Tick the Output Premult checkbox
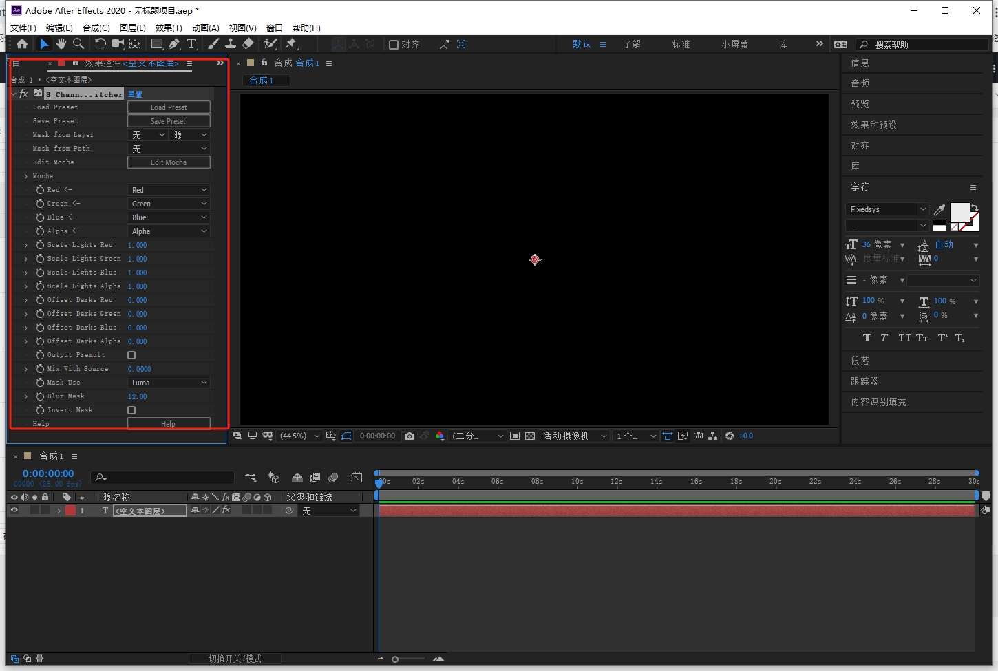 (x=131, y=355)
